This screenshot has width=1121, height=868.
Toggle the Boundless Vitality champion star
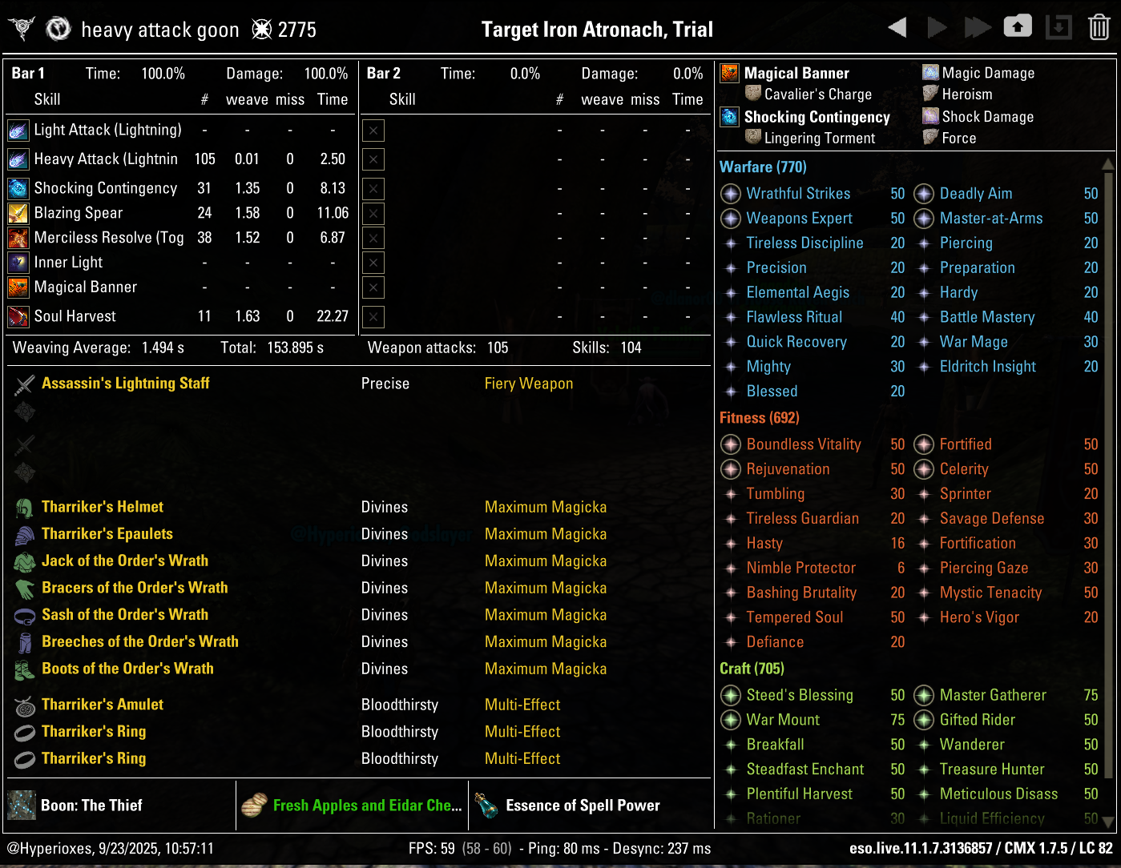click(x=730, y=444)
